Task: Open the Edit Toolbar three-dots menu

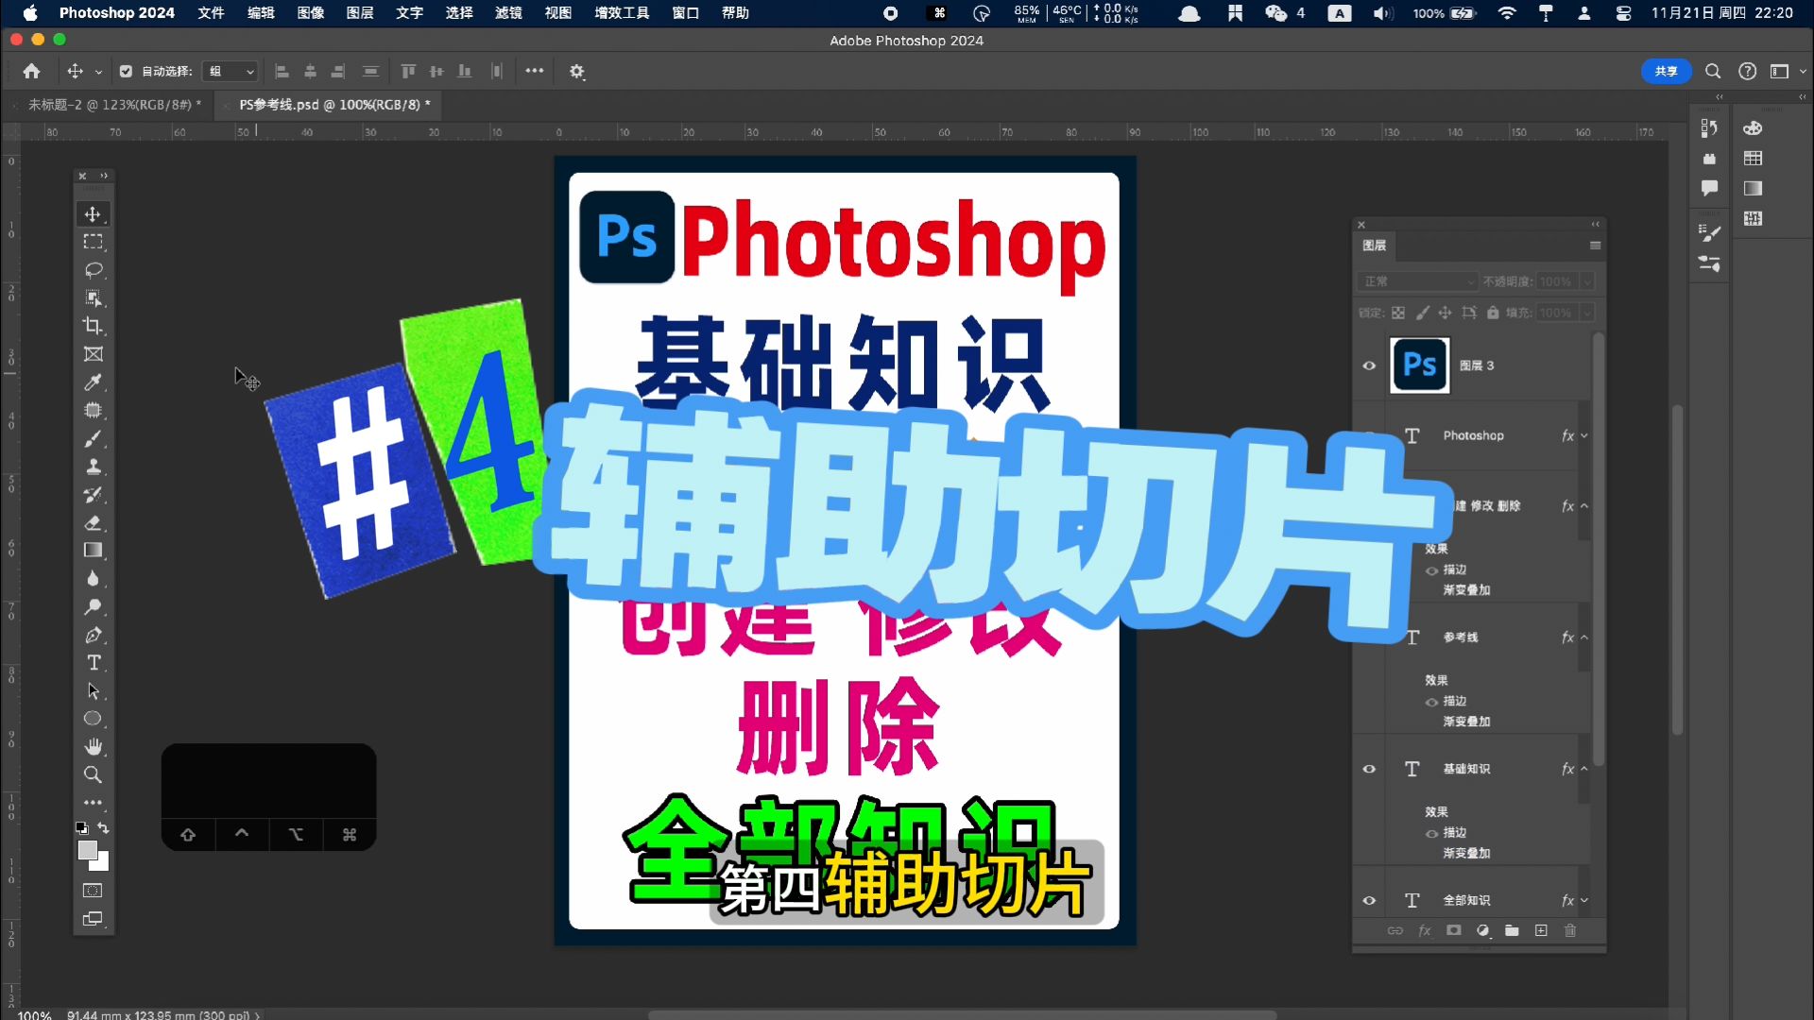Action: (93, 802)
